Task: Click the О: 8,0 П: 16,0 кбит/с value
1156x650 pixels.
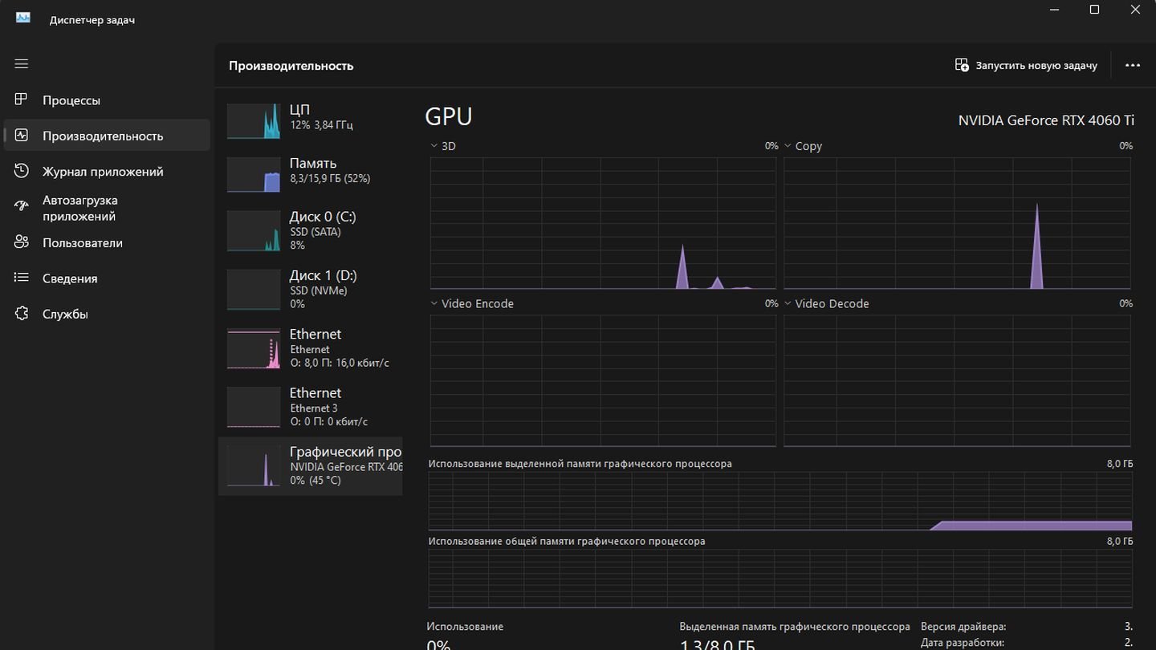Action: 340,363
